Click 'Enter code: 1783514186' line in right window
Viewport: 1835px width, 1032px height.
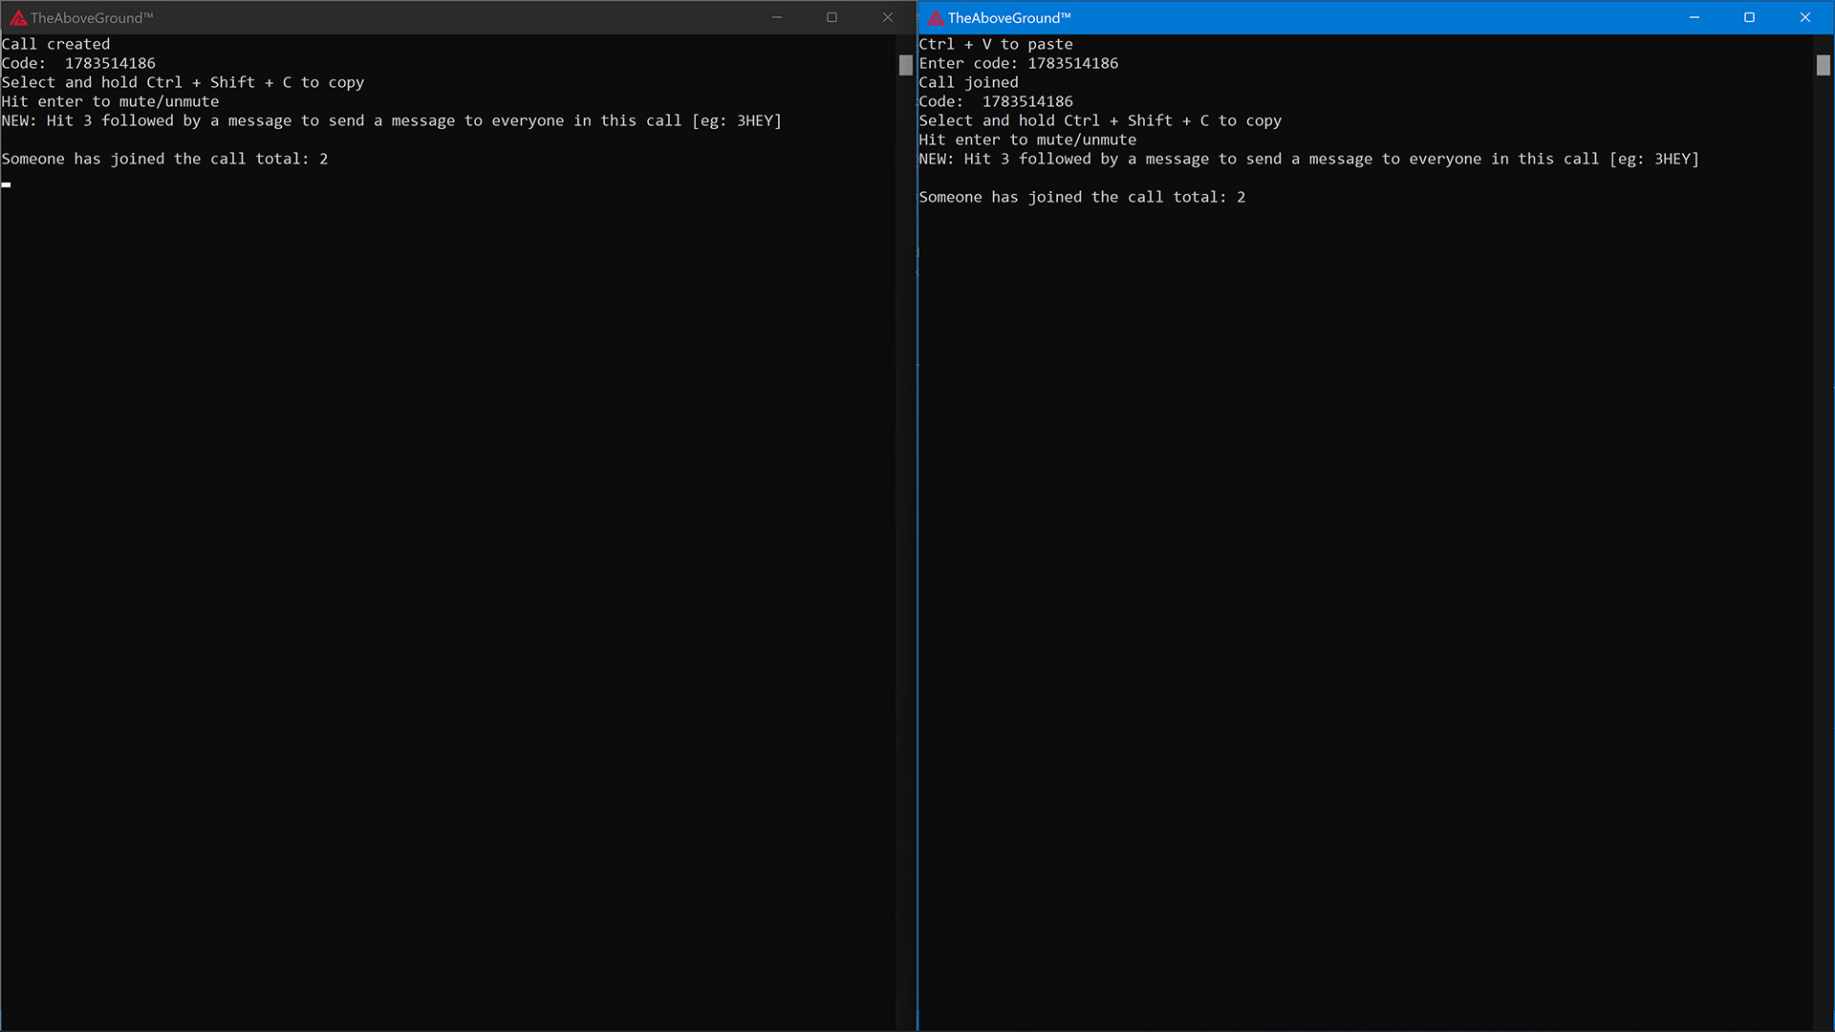coord(1019,63)
